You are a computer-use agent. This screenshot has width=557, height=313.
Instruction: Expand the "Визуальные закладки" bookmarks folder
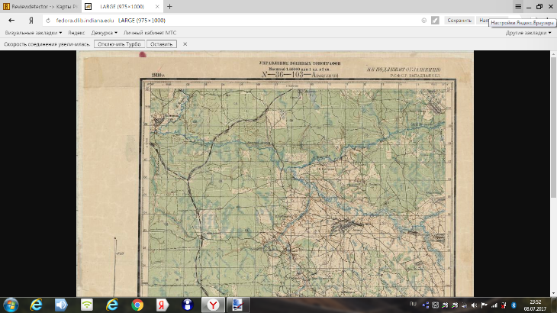point(33,33)
